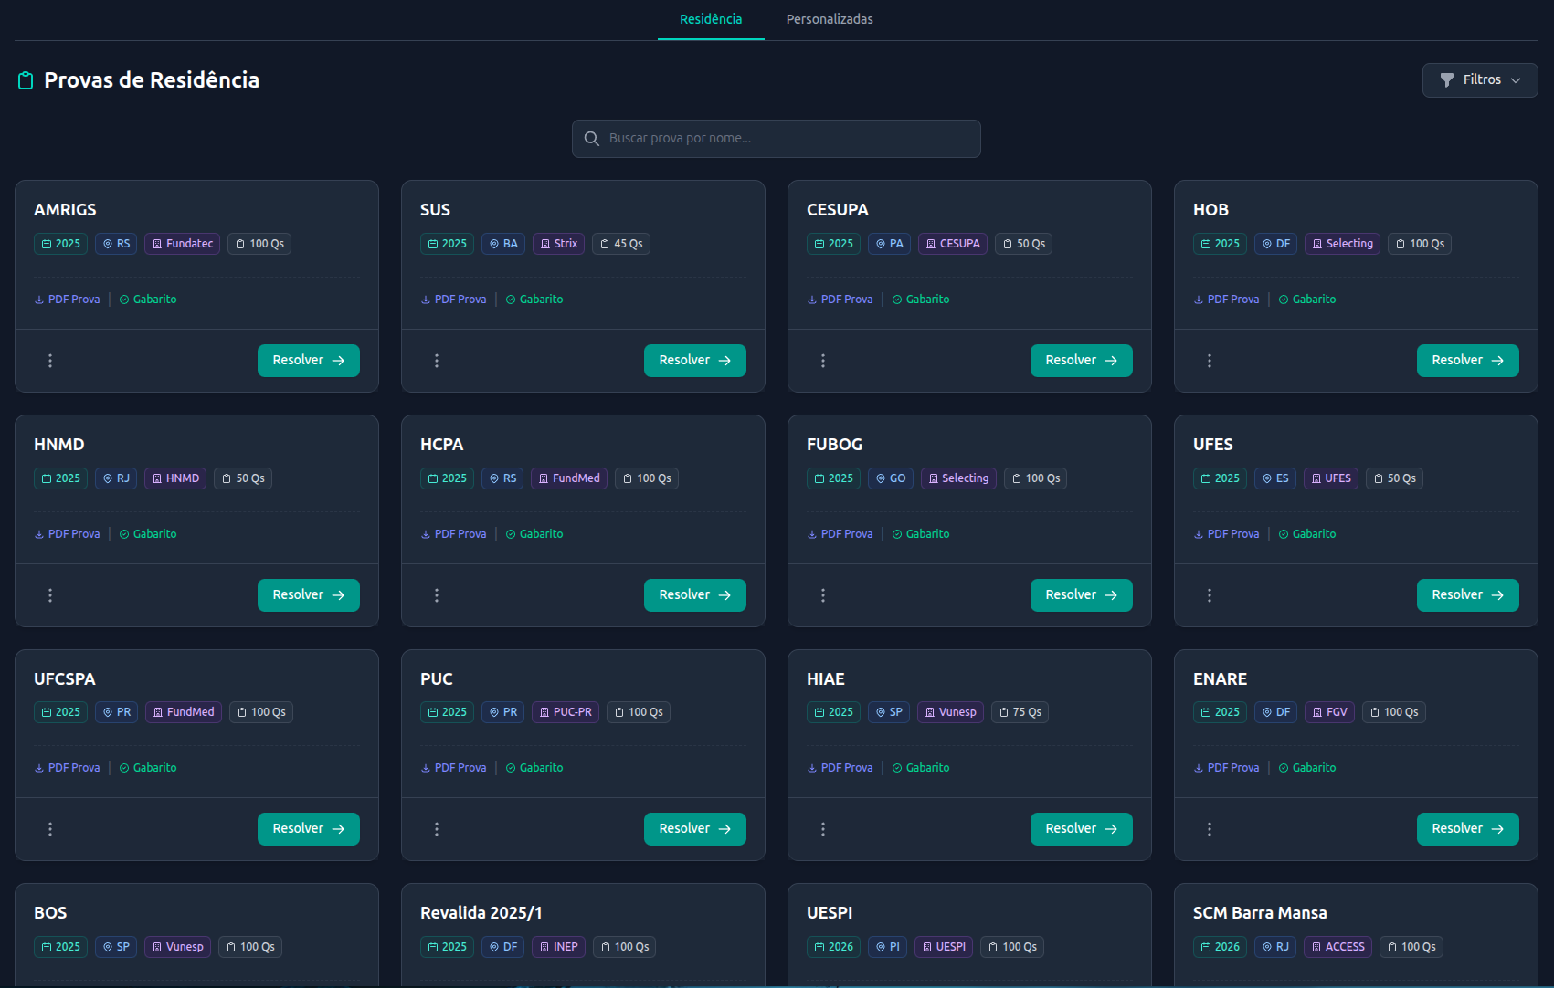Screen dimensions: 1554x988
Task: Click the 2025 year tag on SUS card
Action: pyautogui.click(x=447, y=244)
